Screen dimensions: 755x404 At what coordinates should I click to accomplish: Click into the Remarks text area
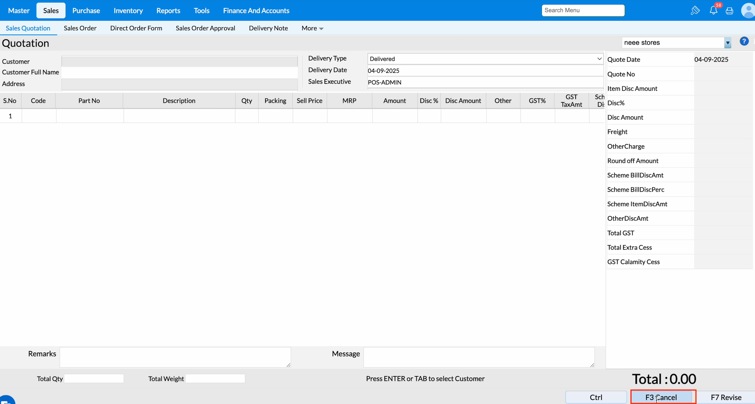pos(175,357)
